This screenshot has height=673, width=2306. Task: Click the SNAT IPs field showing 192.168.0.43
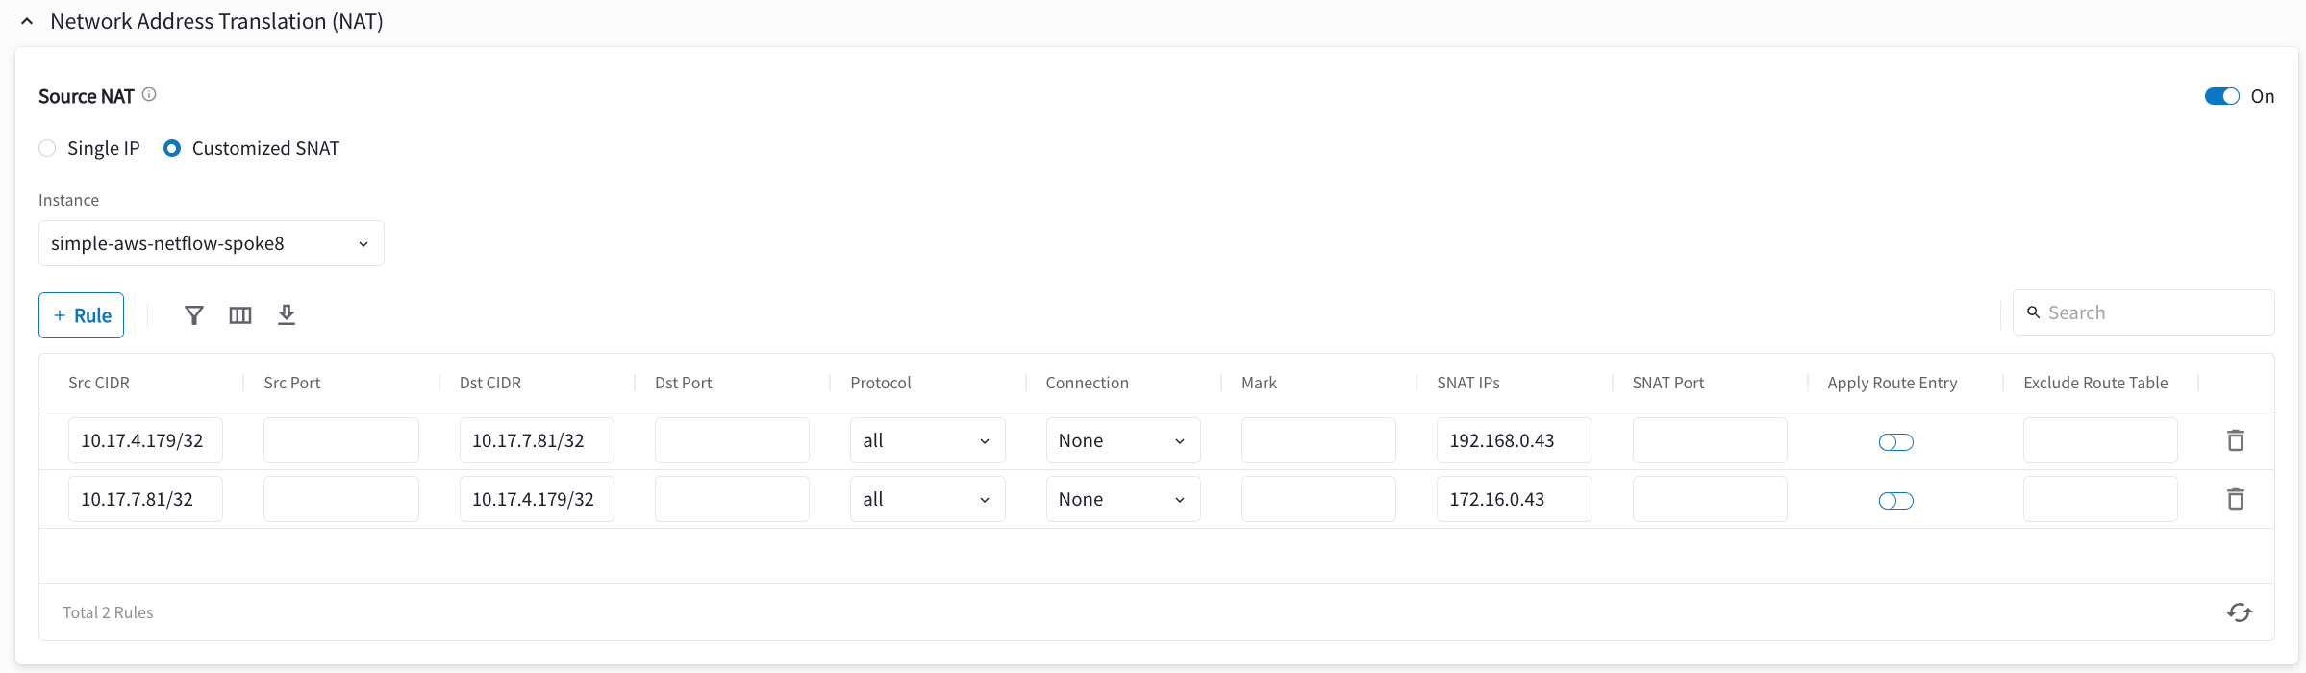click(1513, 440)
